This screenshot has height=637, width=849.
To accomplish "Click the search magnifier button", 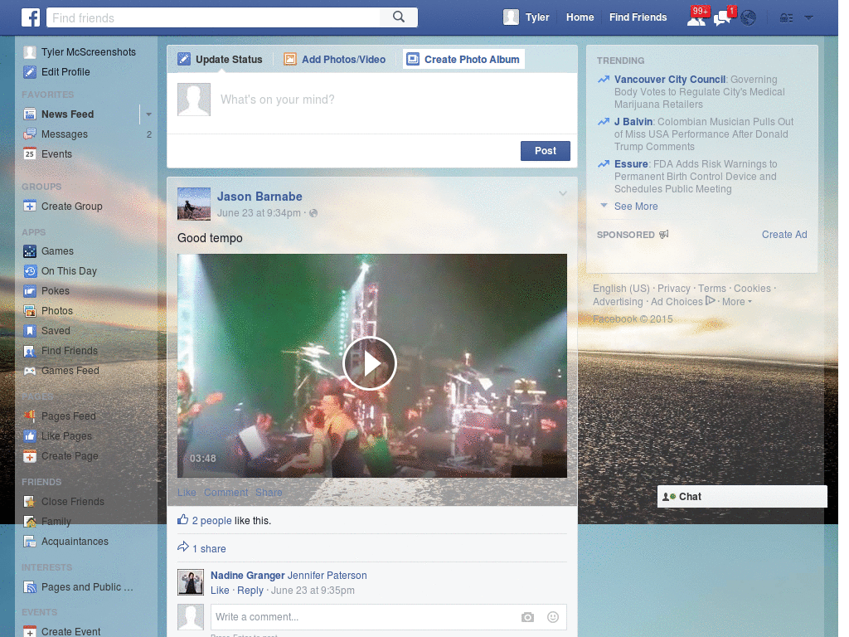I will click(399, 17).
